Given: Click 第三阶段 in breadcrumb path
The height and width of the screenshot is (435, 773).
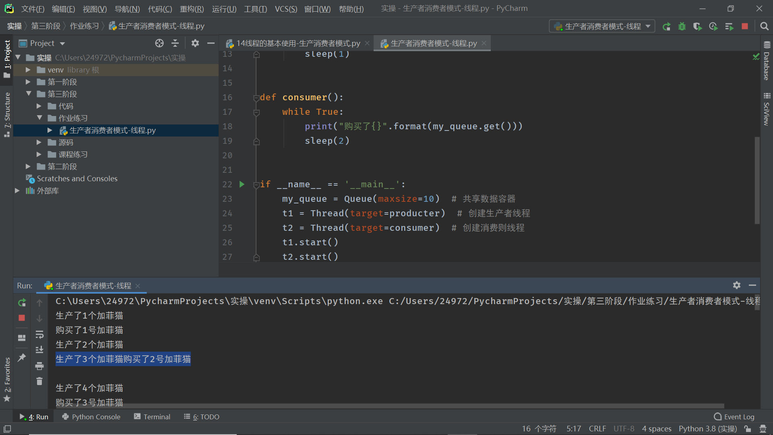Looking at the screenshot, I should (x=46, y=26).
